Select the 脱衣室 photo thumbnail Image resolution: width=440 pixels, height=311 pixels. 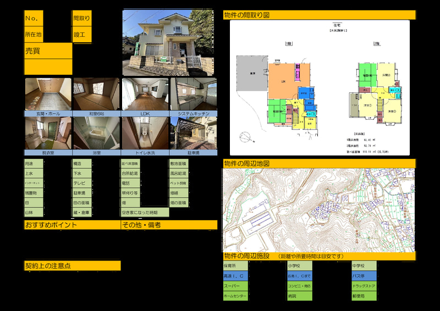coord(48,132)
